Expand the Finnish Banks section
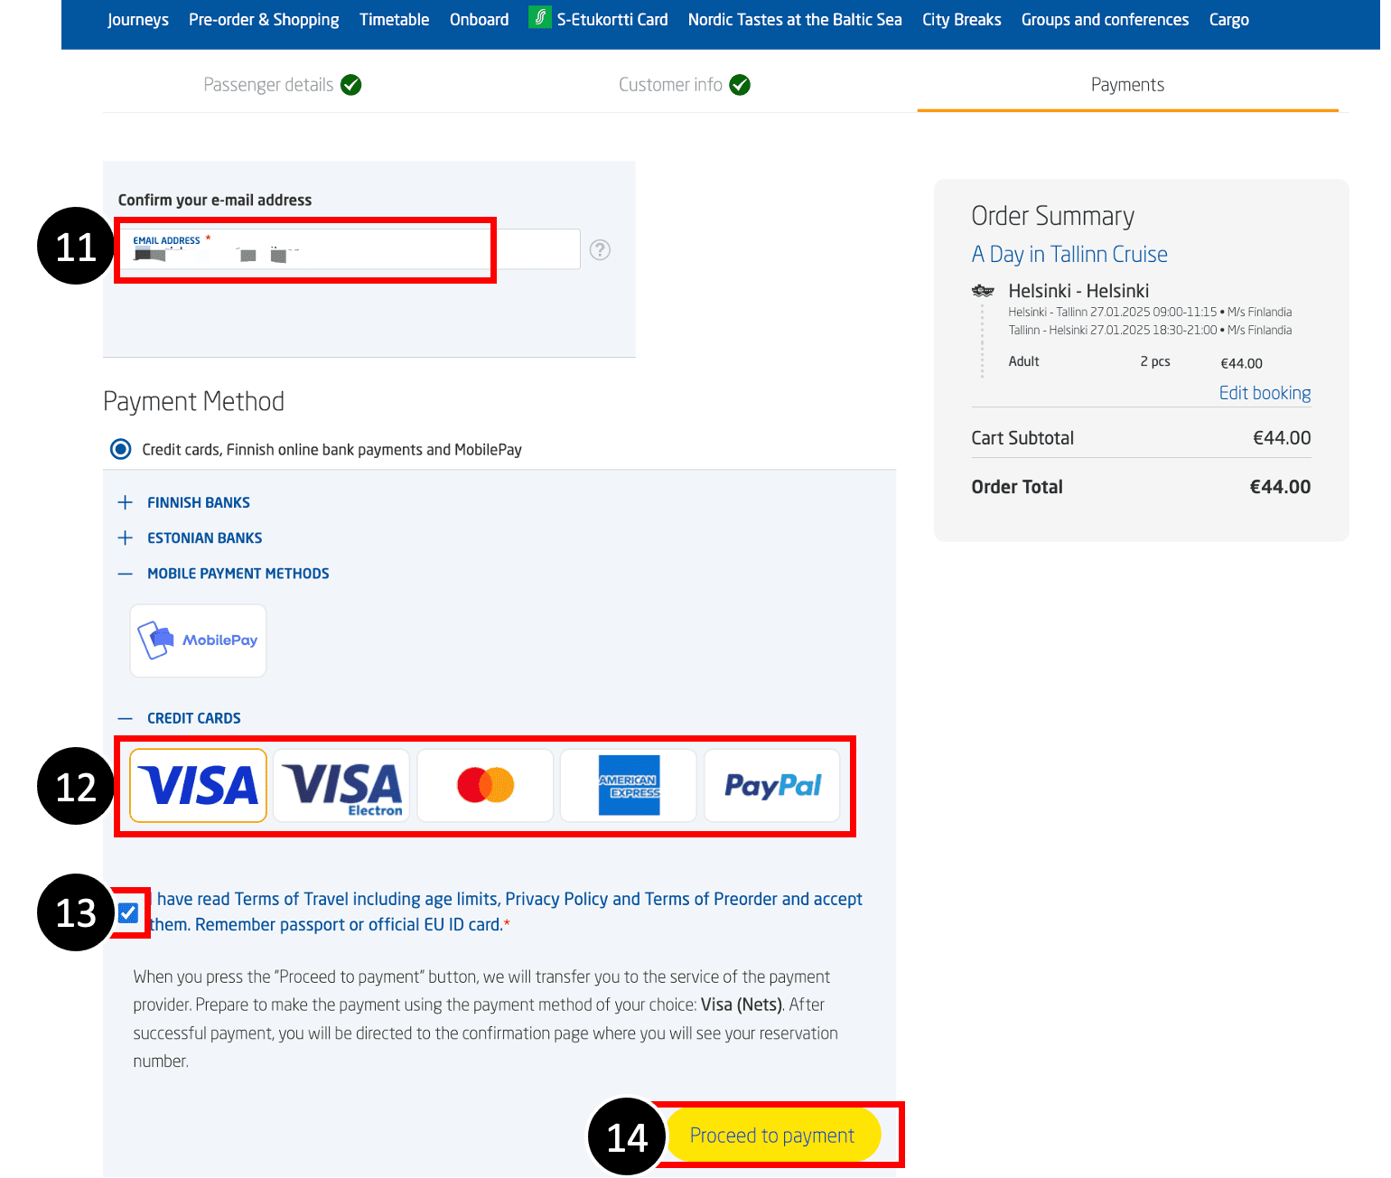The image size is (1391, 1178). (184, 502)
